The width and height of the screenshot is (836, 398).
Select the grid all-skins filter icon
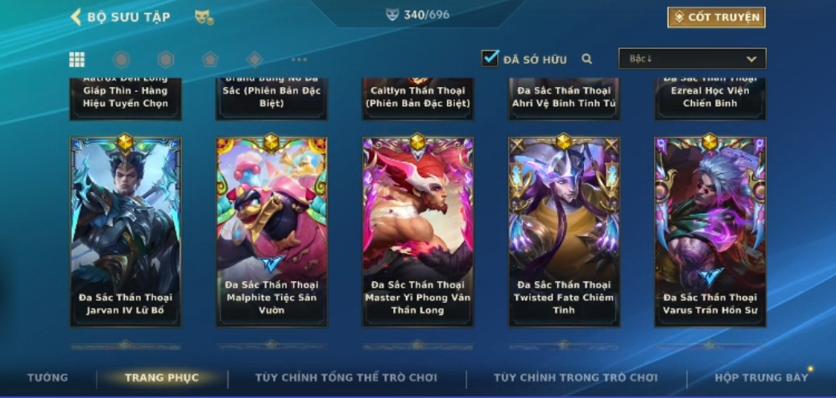point(77,60)
